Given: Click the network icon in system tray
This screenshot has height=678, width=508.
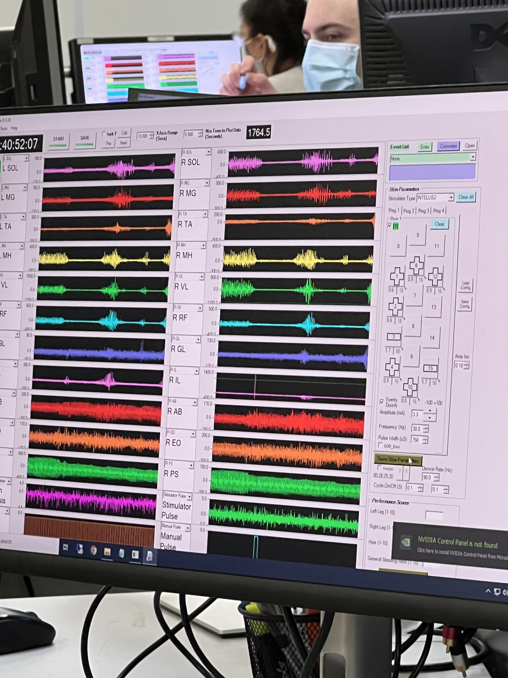Looking at the screenshot, I should click(497, 592).
